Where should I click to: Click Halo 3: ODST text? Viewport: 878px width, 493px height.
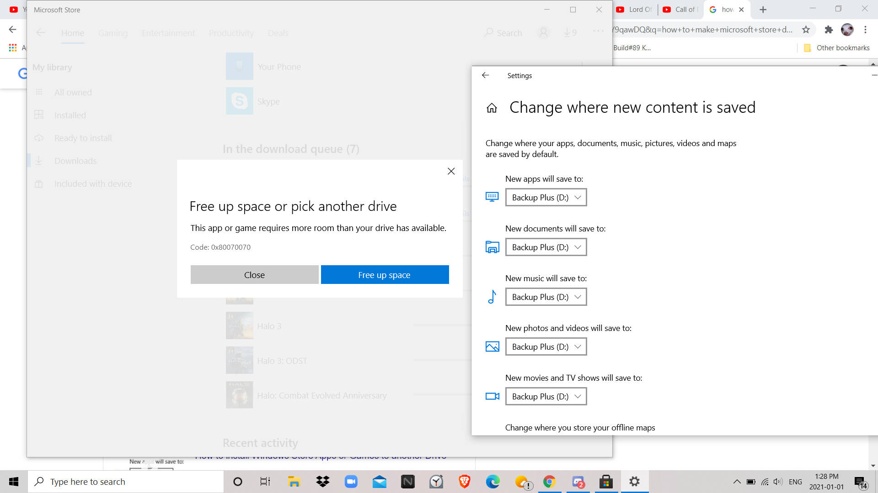click(x=282, y=361)
